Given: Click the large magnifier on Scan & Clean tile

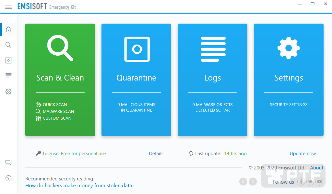Looking at the screenshot, I should 60,48.
